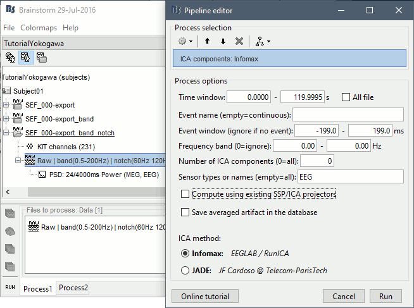Switch to anatomy view in database explorer
The height and width of the screenshot is (308, 414).
pos(11,58)
